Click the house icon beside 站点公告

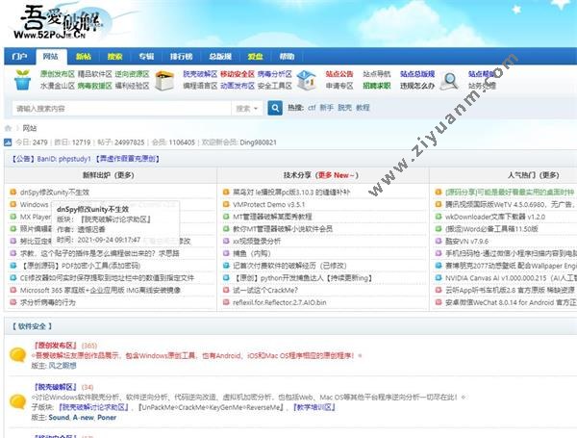307,80
